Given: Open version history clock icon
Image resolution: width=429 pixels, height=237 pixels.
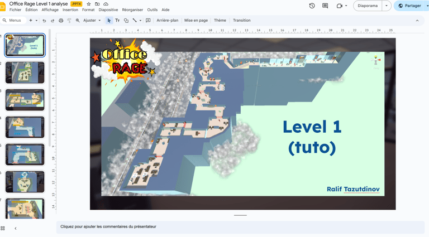Looking at the screenshot, I should [312, 6].
